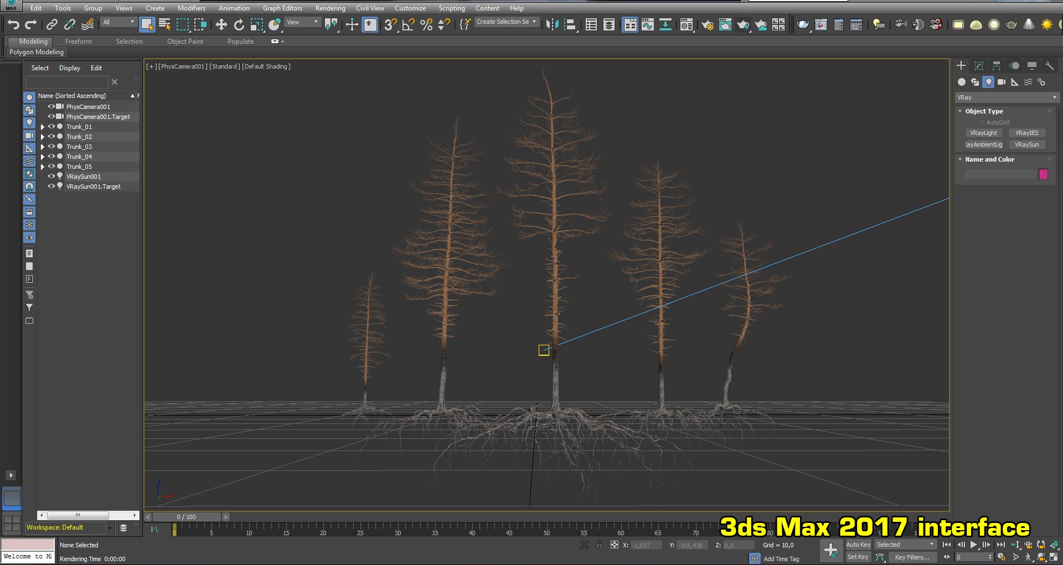Show the Geometry creation category
Screen dimensions: 1063x565
(962, 82)
